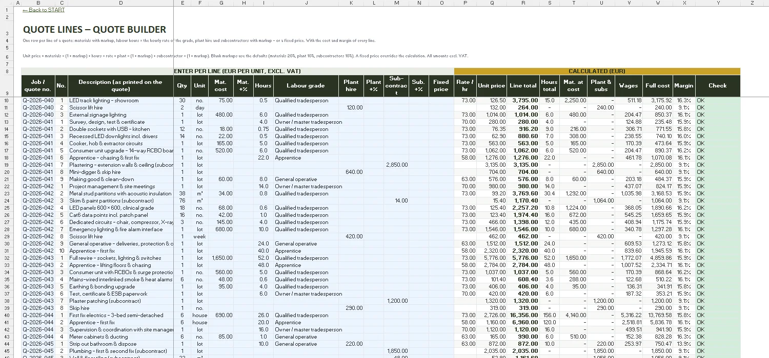
Task: Select the 'QUOTE LINES – QUOTE BUILDER' title cell
Action: tap(94, 30)
